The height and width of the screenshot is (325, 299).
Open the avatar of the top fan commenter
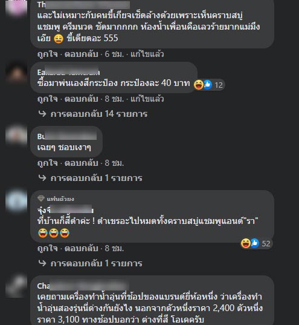(16, 201)
